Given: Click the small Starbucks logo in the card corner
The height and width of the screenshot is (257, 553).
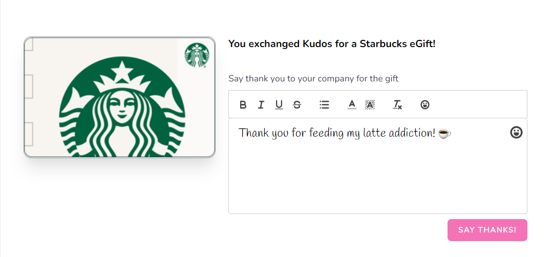Looking at the screenshot, I should (x=197, y=55).
